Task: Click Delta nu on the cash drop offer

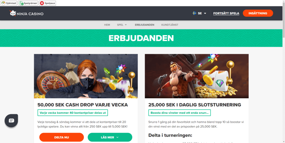Action: 62,137
